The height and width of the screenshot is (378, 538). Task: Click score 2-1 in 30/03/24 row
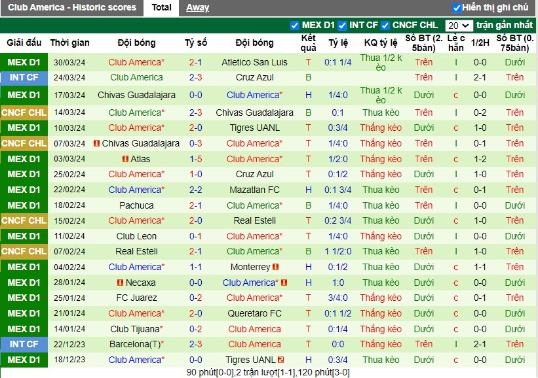pyautogui.click(x=195, y=62)
